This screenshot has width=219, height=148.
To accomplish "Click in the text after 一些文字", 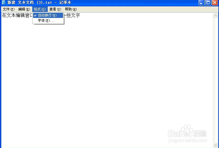I will click(x=81, y=15).
